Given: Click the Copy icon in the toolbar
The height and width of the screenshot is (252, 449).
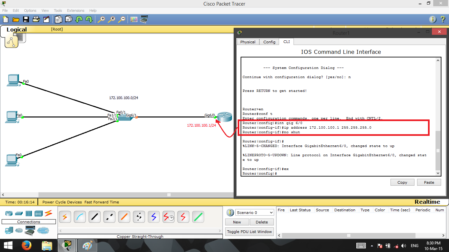Looking at the screenshot, I should [58, 19].
